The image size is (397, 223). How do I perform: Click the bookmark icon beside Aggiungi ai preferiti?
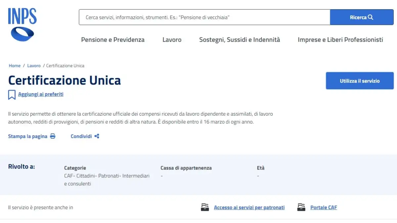coord(12,94)
